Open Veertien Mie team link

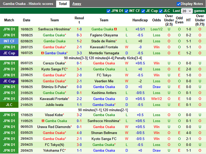pos(104,81)
